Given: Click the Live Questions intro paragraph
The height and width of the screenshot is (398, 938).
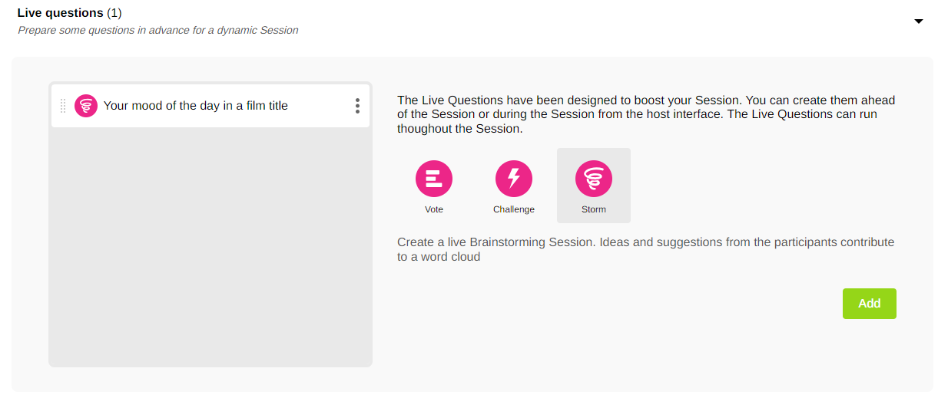Looking at the screenshot, I should [x=645, y=114].
